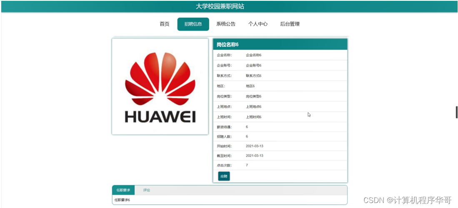
Task: Click the 任职要求6 content text
Action: (122, 200)
